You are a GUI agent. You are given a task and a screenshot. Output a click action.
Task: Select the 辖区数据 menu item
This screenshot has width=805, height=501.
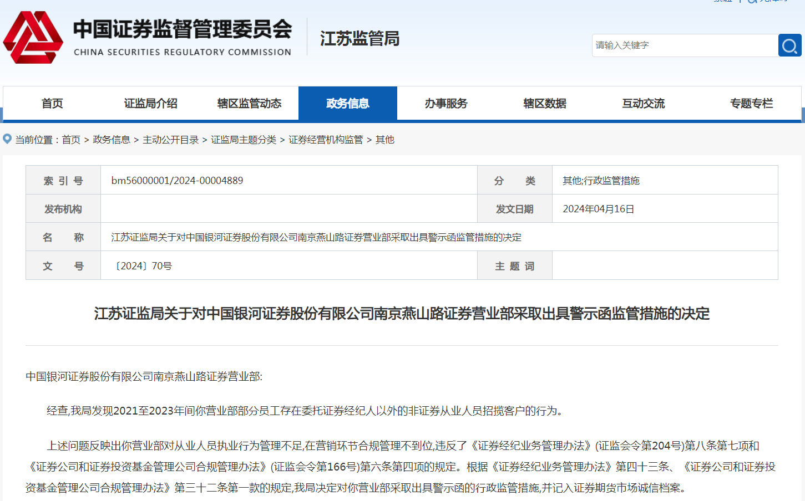[x=545, y=103]
